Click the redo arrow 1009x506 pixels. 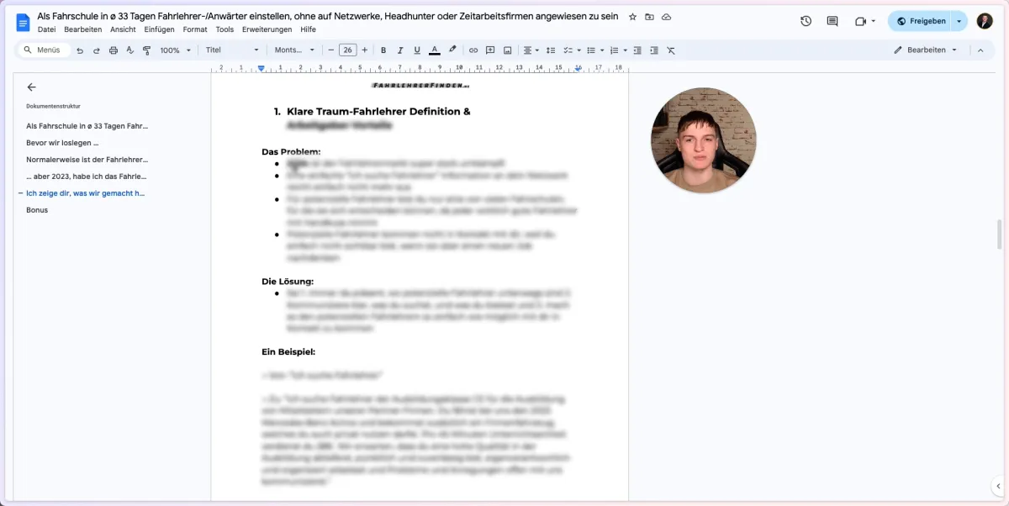click(x=97, y=50)
